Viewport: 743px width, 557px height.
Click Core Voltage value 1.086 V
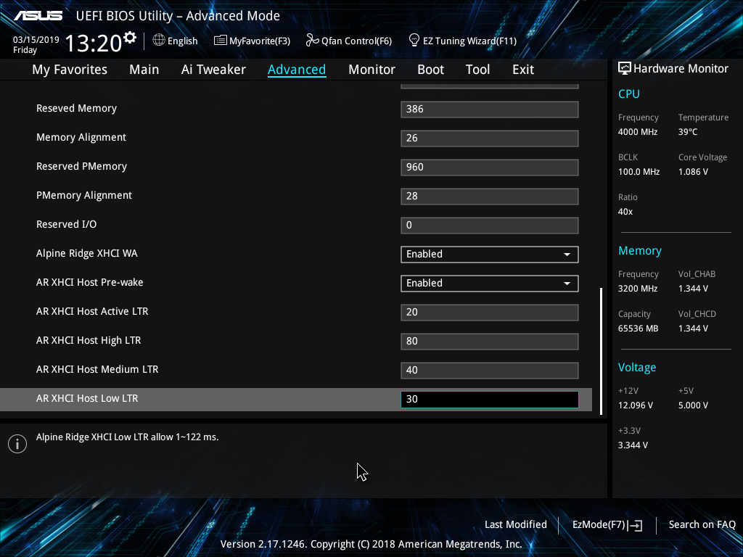click(x=693, y=172)
